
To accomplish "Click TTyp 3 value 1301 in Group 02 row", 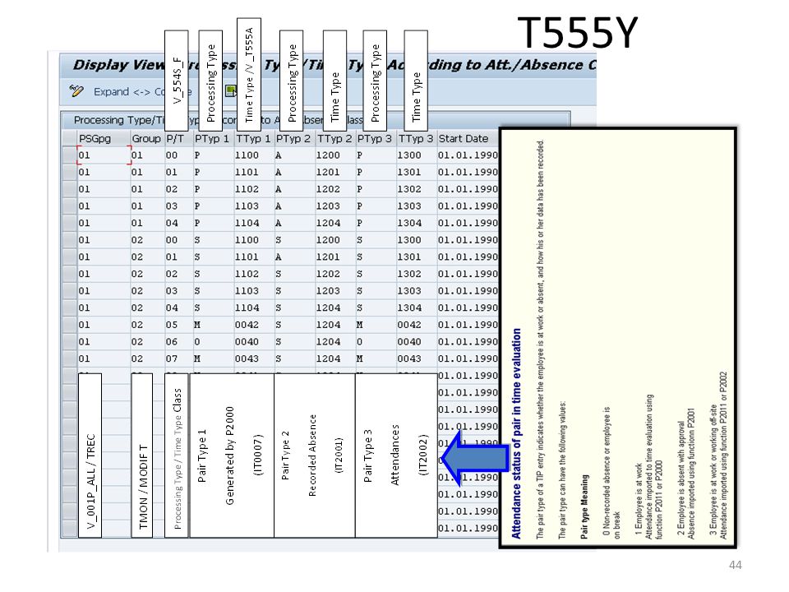I will [416, 257].
